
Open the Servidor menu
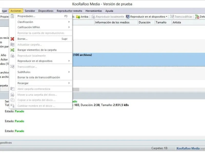pyautogui.click(x=30, y=11)
